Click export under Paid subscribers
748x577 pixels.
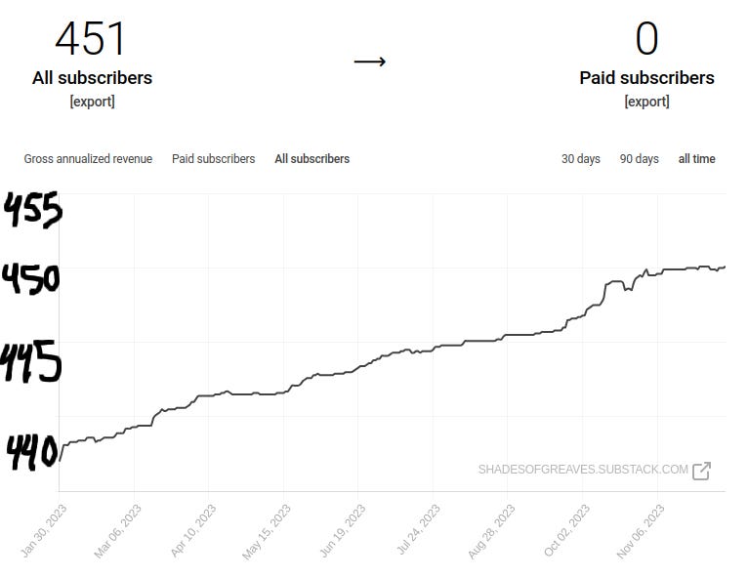click(x=646, y=102)
